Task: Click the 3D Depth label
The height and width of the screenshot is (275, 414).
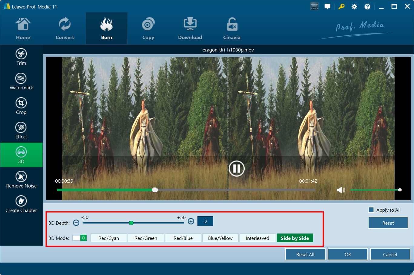Action: (x=59, y=223)
